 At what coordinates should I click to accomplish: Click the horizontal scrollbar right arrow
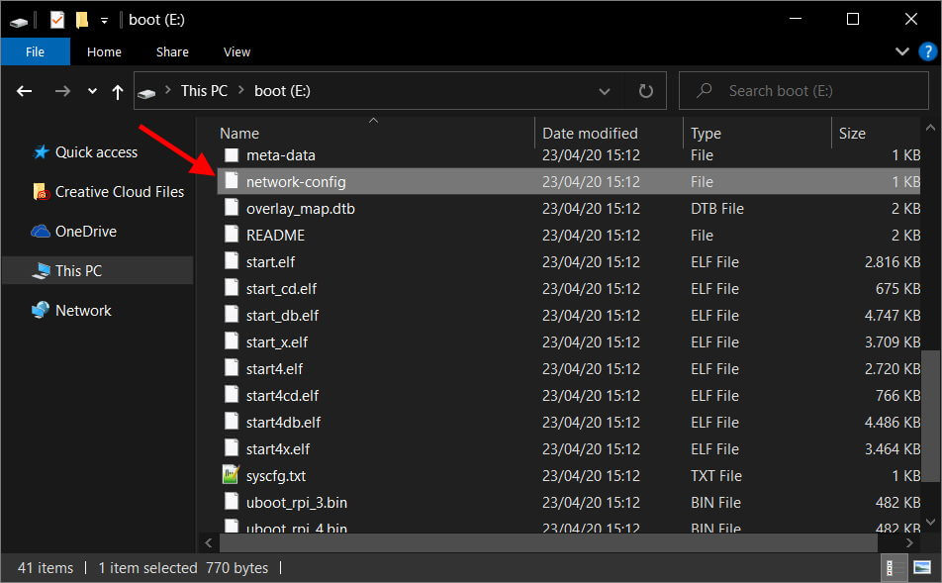pos(909,542)
